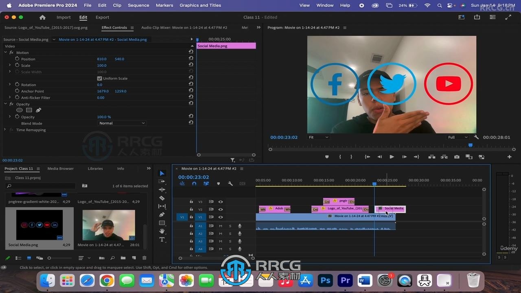Open timeline display settings wrench
This screenshot has width=521, height=293.
click(230, 184)
